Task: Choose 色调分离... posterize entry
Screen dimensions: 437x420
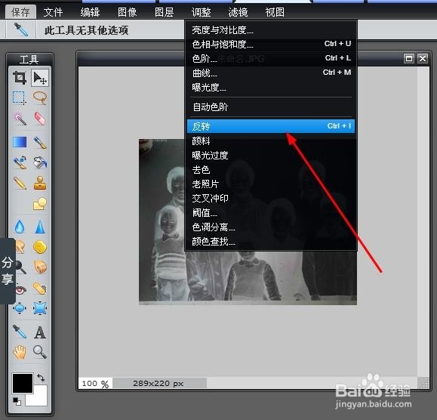Action: pos(271,227)
